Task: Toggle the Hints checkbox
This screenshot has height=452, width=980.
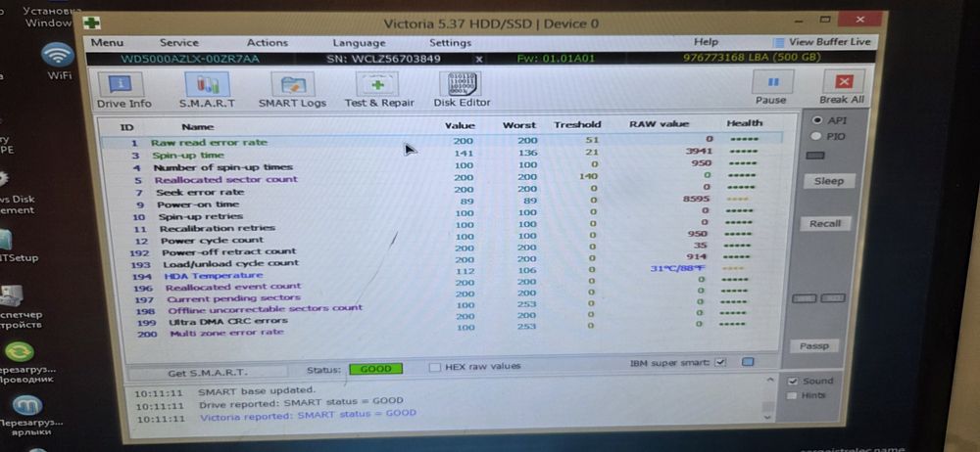Action: (x=792, y=396)
